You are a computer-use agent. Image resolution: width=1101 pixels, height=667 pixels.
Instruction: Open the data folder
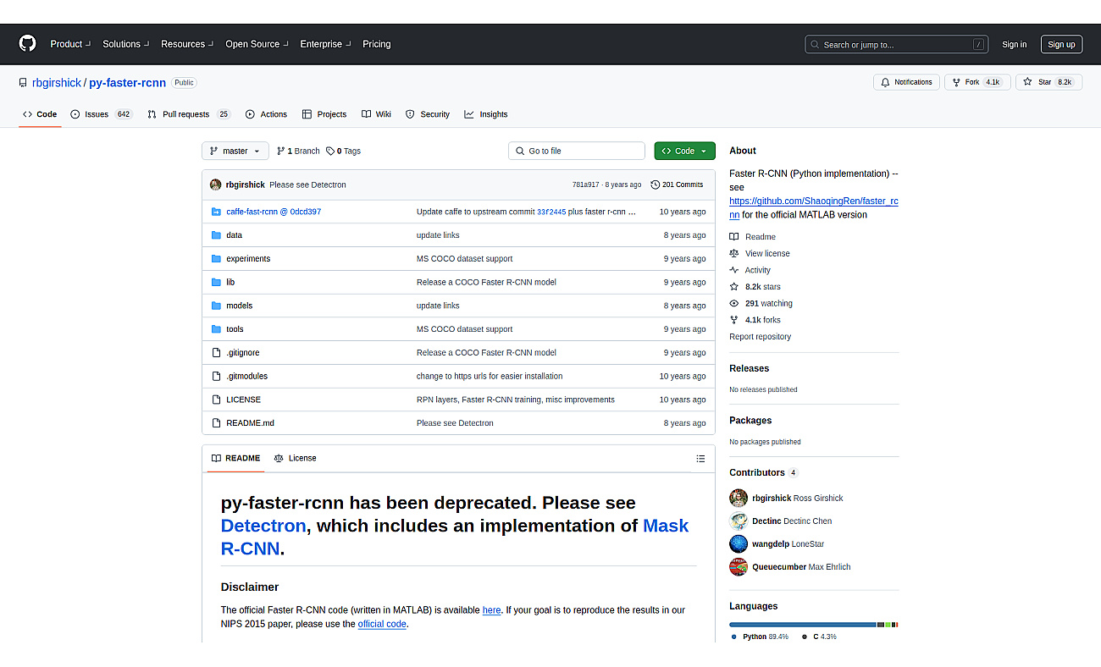coord(234,235)
